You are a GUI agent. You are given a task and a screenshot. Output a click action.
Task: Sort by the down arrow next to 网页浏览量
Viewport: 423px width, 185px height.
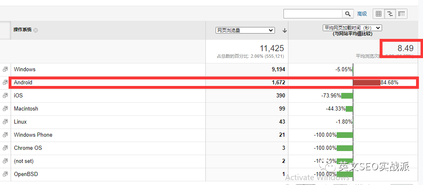click(x=284, y=31)
